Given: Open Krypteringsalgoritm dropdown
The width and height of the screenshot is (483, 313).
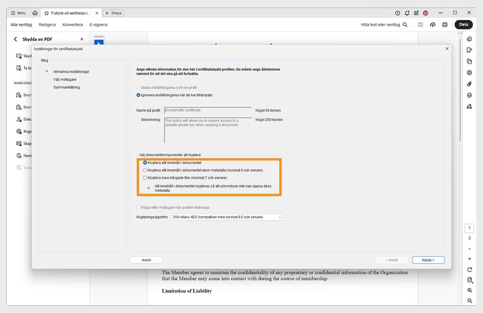Looking at the screenshot, I should pyautogui.click(x=227, y=217).
